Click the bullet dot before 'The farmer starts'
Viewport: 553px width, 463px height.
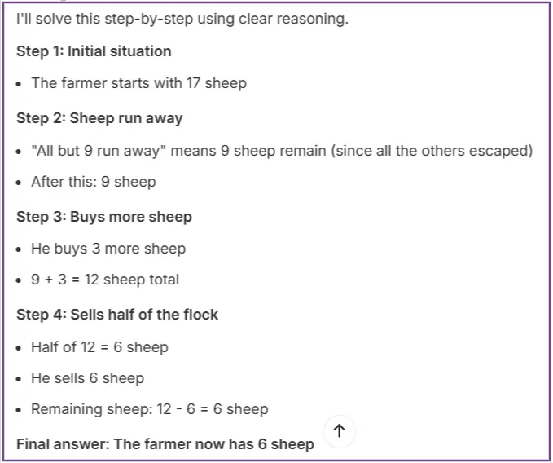click(x=20, y=84)
